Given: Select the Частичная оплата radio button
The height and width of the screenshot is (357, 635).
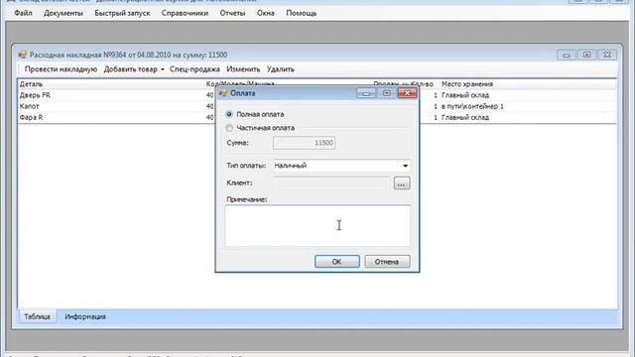Looking at the screenshot, I should coord(229,128).
